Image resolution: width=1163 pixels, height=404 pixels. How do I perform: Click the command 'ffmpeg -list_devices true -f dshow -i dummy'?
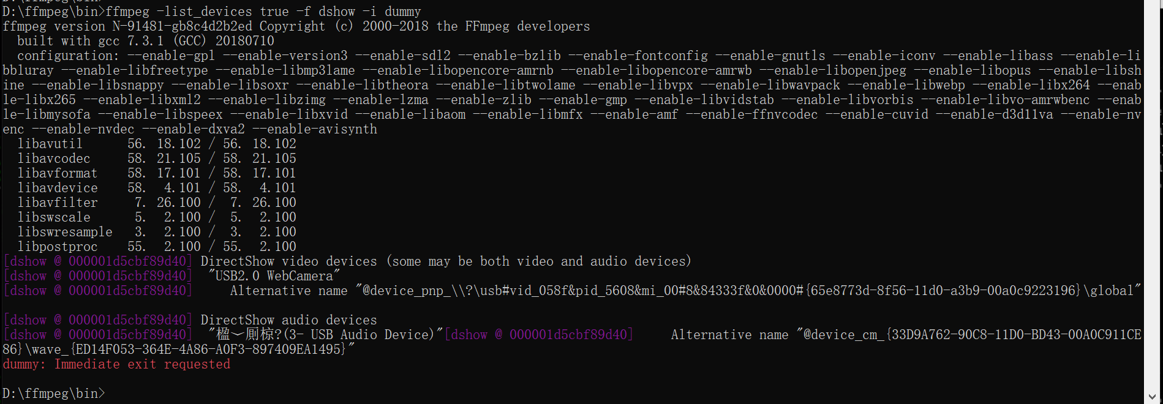point(263,12)
